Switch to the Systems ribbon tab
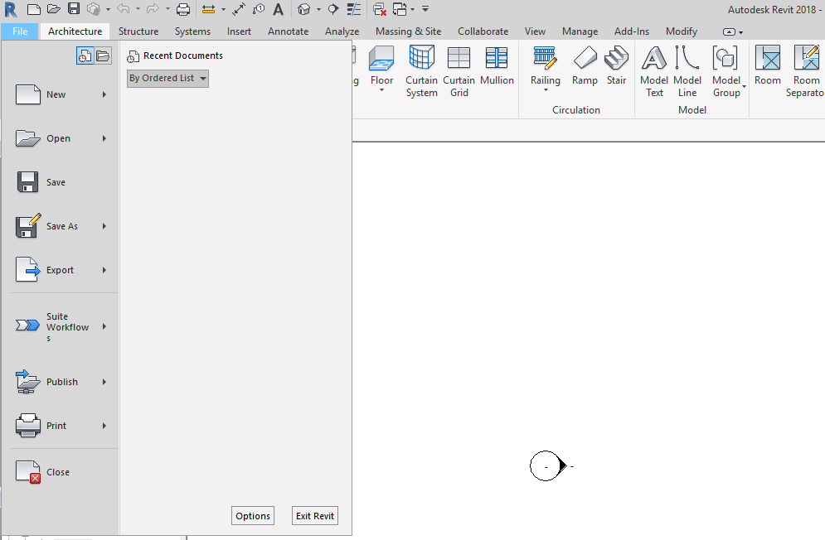 click(x=192, y=31)
